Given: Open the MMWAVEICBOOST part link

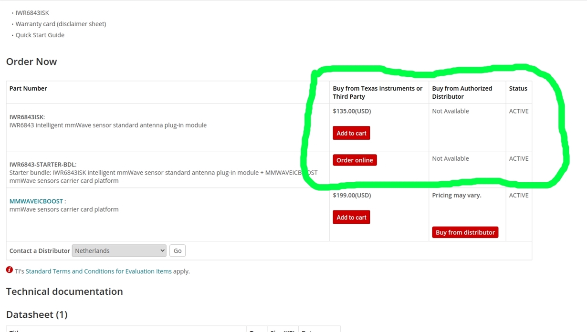Looking at the screenshot, I should 36,201.
